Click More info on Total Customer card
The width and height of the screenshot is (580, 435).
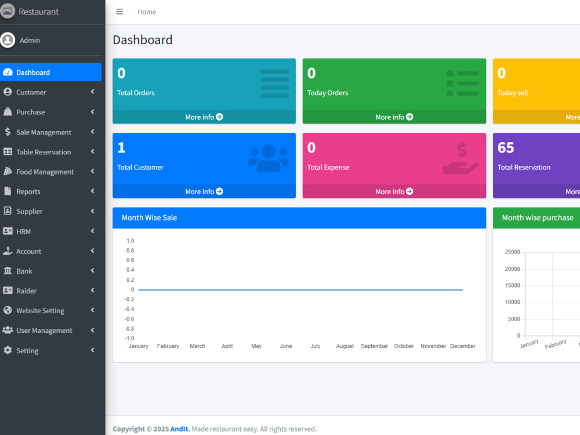tap(204, 191)
